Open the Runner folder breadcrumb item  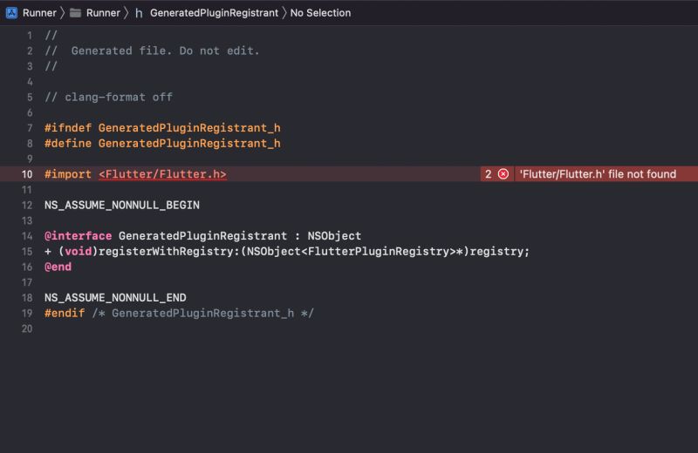pos(103,13)
